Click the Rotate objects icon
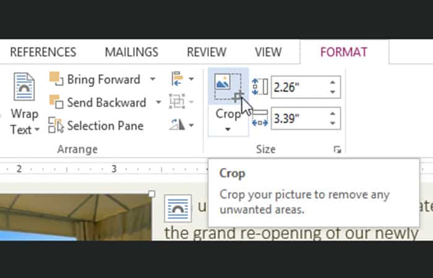433x278 pixels. click(x=176, y=126)
